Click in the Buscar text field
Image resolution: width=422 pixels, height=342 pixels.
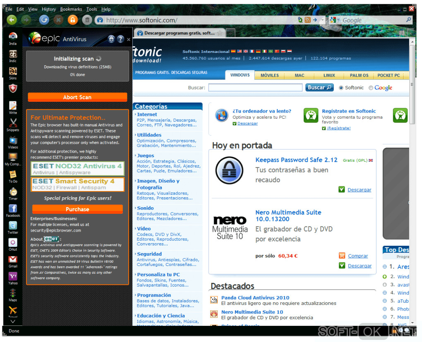[x=255, y=87]
